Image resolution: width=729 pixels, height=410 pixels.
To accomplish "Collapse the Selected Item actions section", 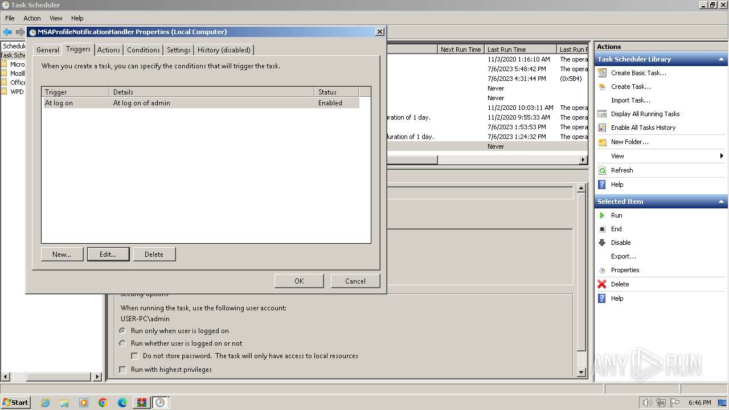I will pos(722,202).
